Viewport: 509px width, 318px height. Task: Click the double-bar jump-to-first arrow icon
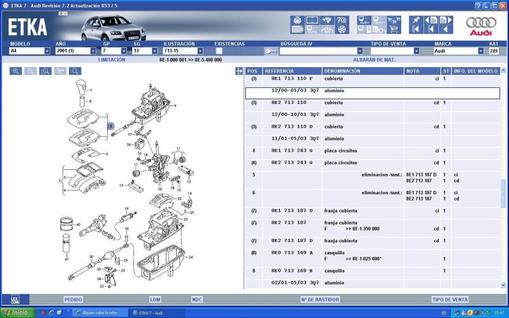click(x=416, y=29)
